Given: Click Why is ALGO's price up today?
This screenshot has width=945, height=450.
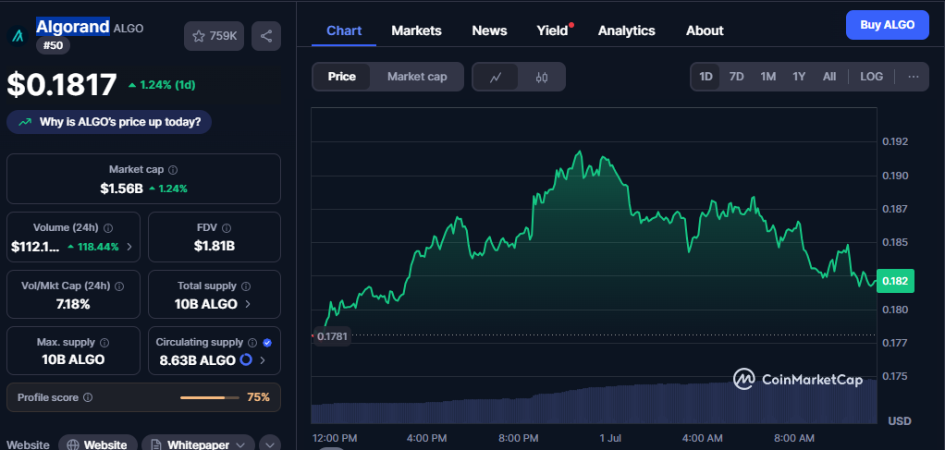Looking at the screenshot, I should pyautogui.click(x=109, y=122).
